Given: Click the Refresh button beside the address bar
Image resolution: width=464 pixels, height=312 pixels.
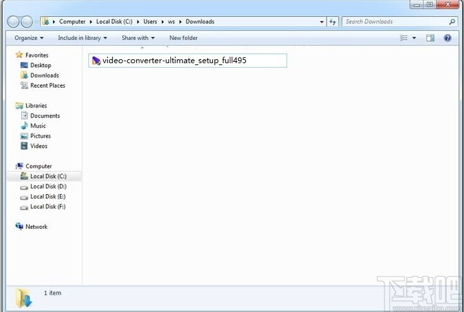Looking at the screenshot, I should coord(332,21).
